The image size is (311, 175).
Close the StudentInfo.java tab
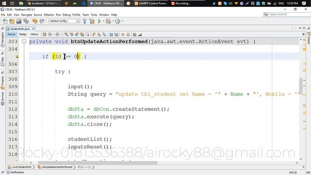(34, 29)
